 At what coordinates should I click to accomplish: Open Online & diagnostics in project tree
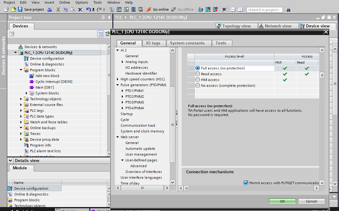(x=47, y=64)
